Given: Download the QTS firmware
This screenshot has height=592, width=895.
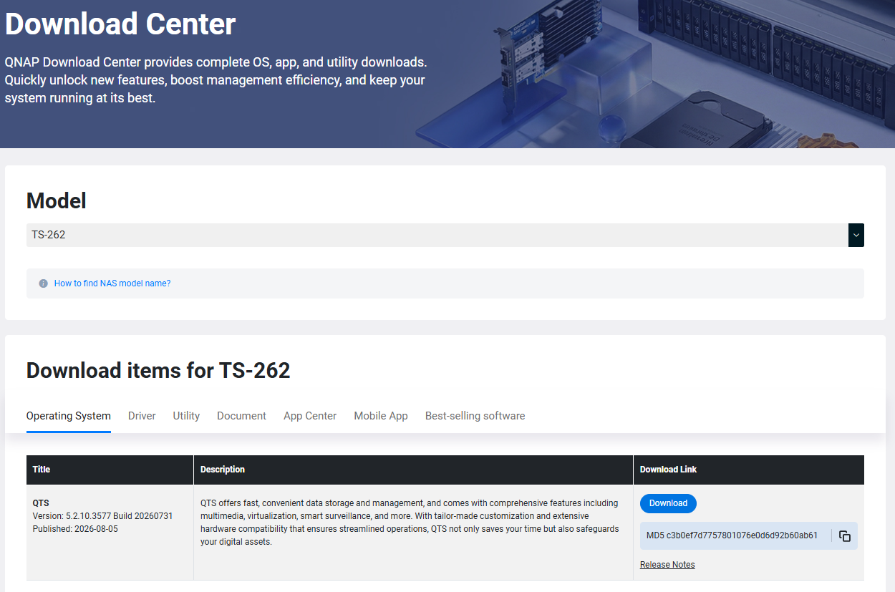Looking at the screenshot, I should point(668,503).
